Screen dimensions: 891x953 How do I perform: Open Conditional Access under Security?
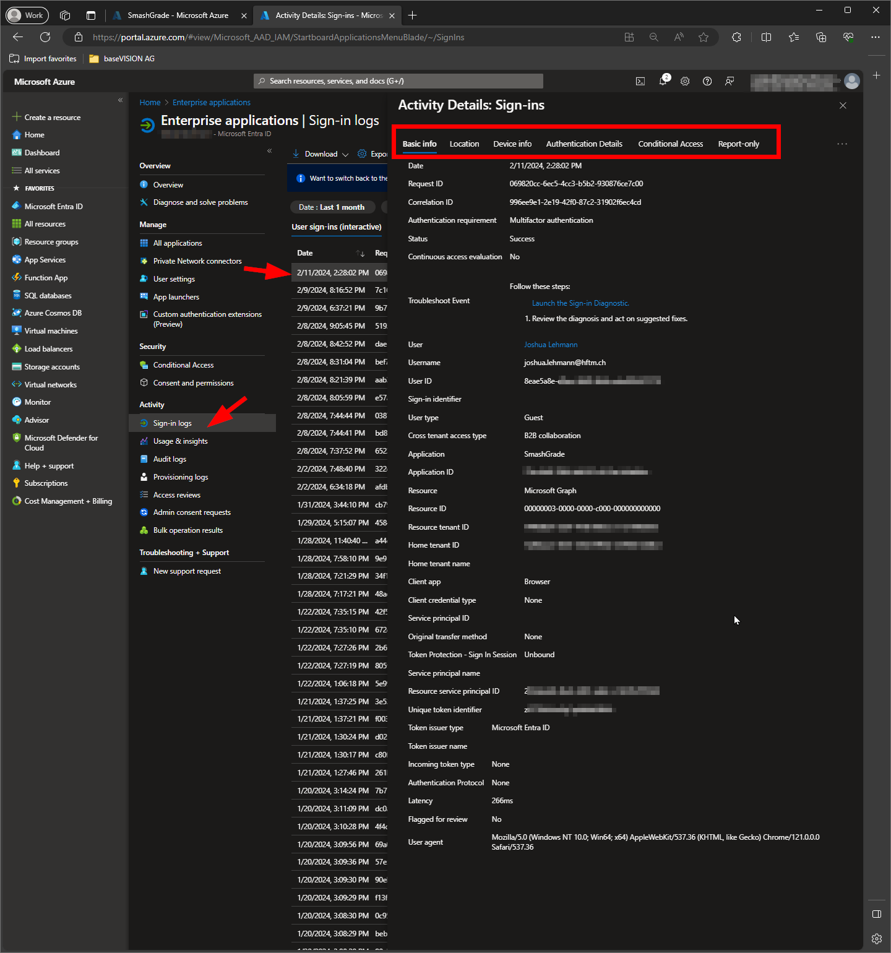pos(177,365)
